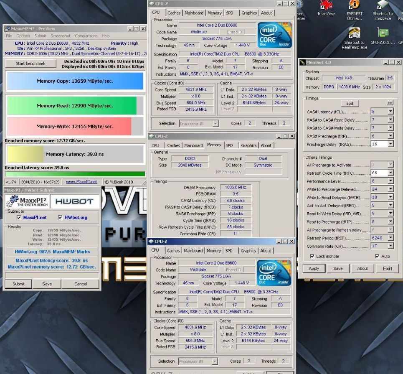
Task: Open the Comparisons menu in MaxxMEM²
Action: point(86,36)
